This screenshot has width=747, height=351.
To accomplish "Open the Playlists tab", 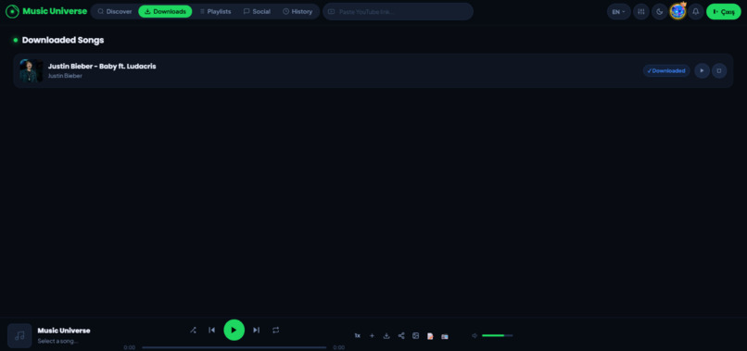I will [215, 11].
